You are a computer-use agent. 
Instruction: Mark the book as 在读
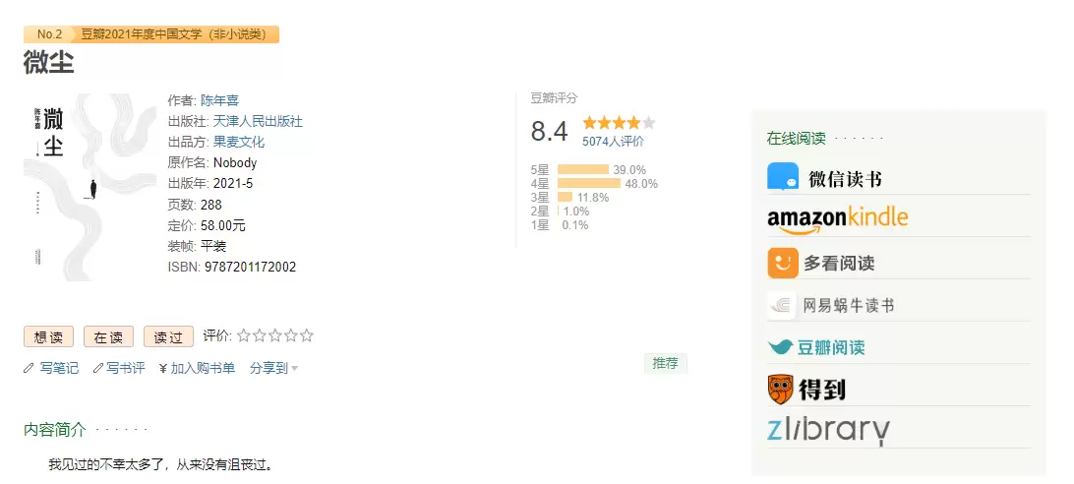tap(109, 336)
